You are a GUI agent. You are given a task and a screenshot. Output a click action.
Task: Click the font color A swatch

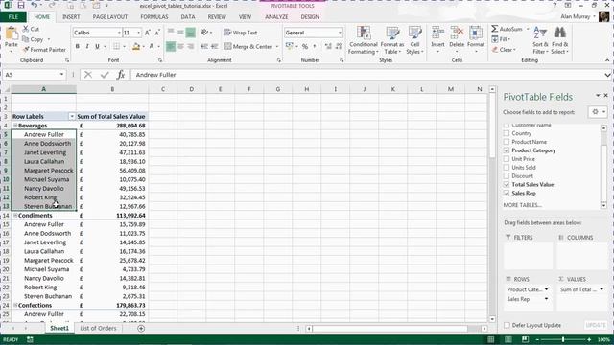click(x=152, y=47)
